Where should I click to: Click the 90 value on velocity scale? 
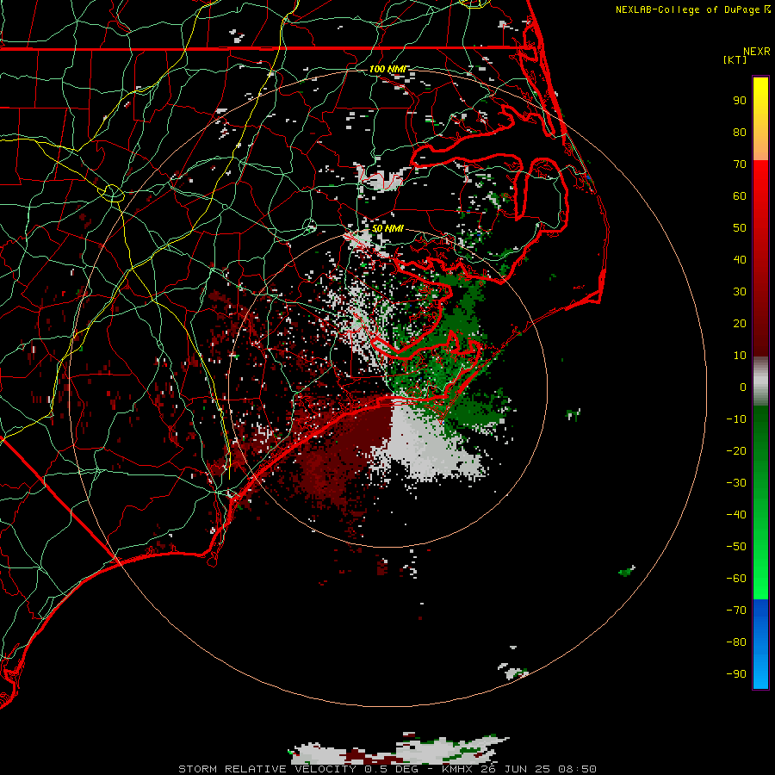740,101
